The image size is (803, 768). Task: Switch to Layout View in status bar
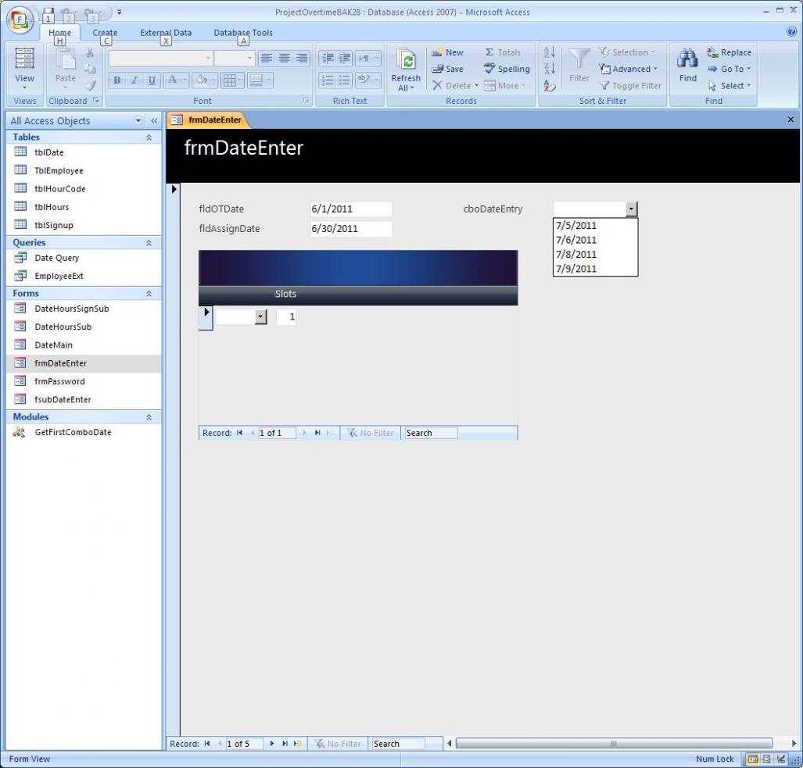pos(767,759)
